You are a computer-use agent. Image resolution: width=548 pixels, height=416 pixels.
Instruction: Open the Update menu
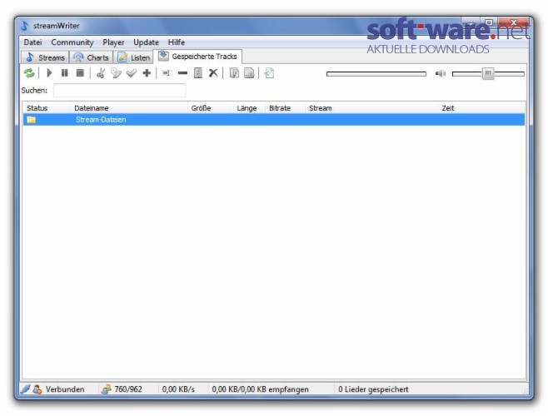146,42
